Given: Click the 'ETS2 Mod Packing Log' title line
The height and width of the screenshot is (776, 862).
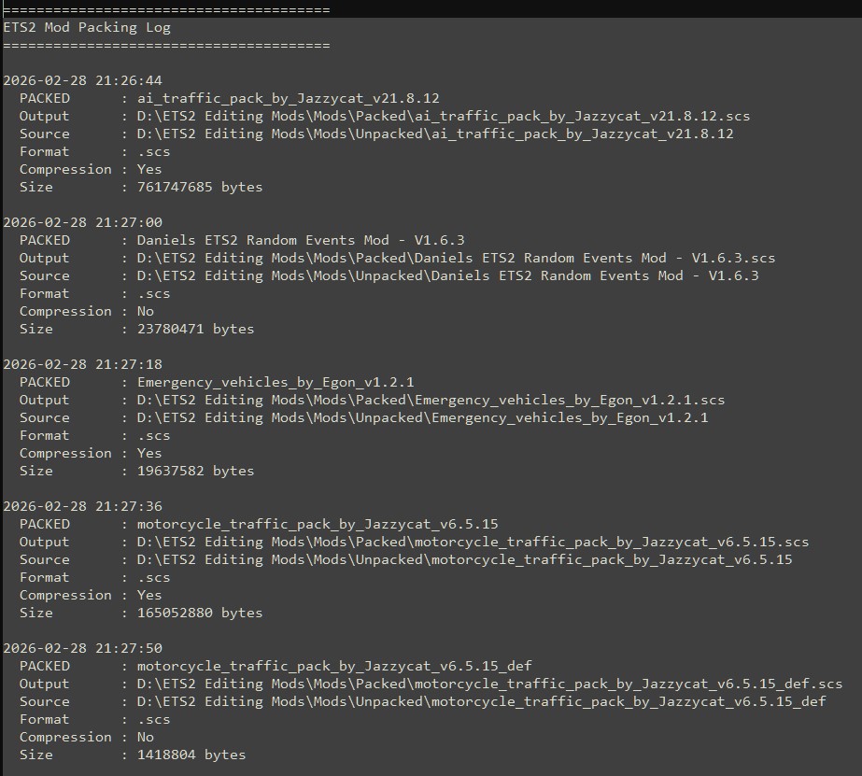Looking at the screenshot, I should click(87, 27).
